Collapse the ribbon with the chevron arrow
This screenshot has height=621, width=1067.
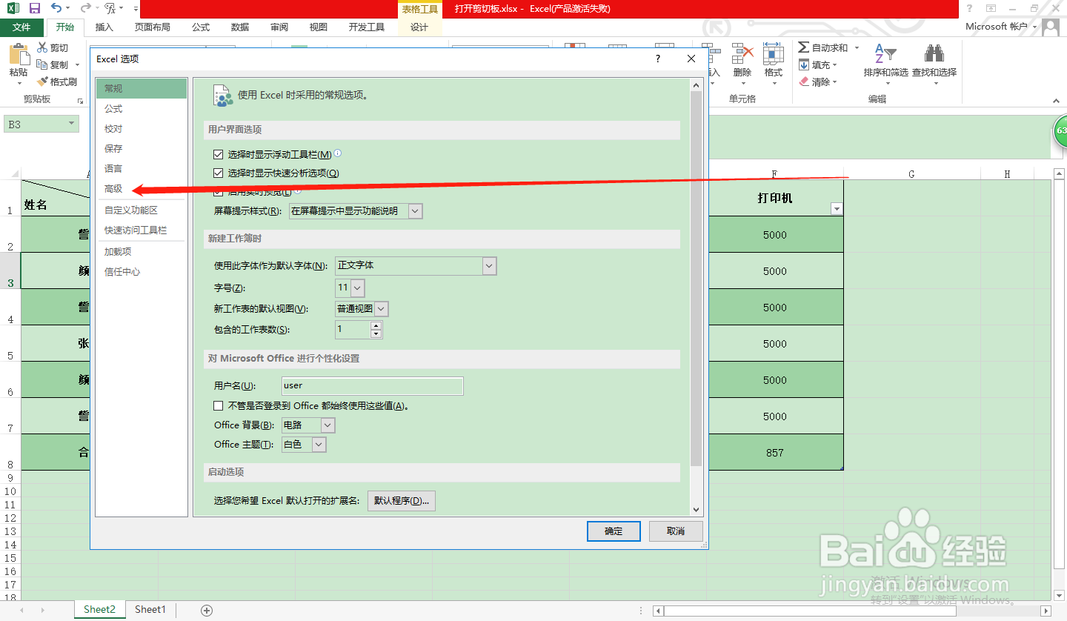tap(1057, 99)
